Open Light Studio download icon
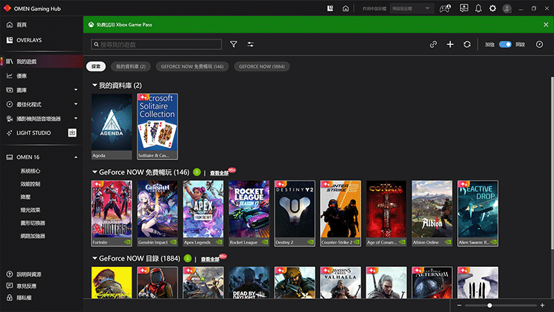 (72, 132)
